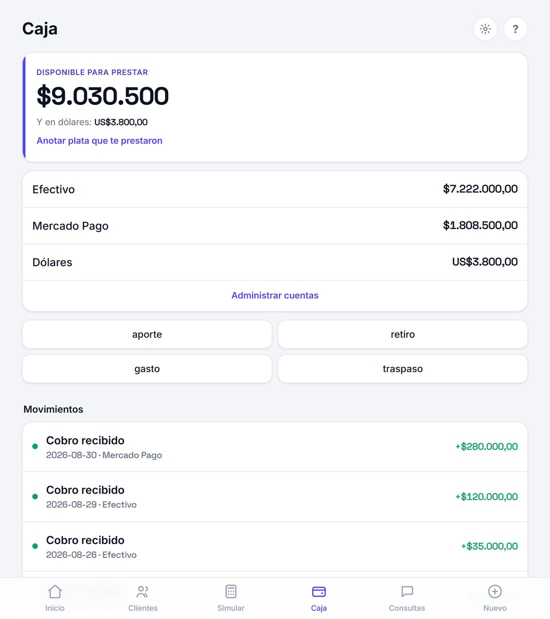Click the Inicio home icon
The height and width of the screenshot is (619, 550).
[55, 591]
